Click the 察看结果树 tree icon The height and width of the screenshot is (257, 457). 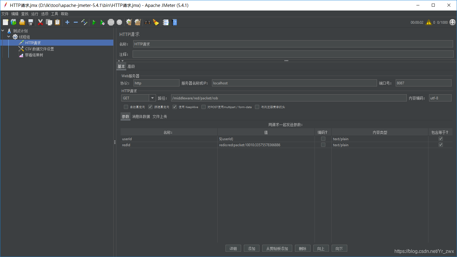tap(21, 55)
